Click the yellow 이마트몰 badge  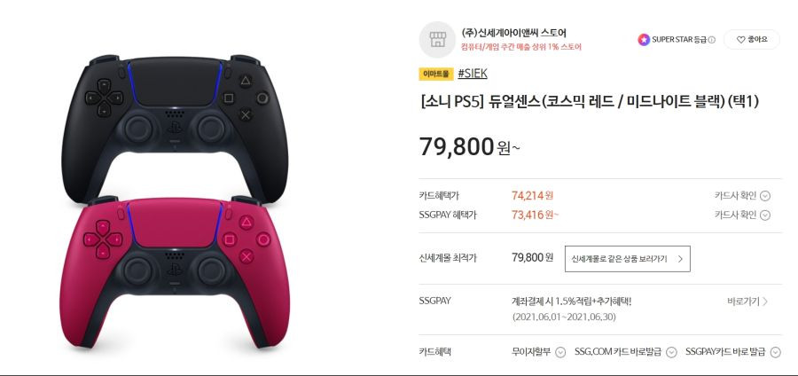pos(436,74)
